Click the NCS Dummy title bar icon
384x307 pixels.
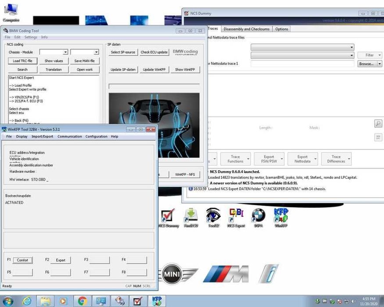[187, 13]
